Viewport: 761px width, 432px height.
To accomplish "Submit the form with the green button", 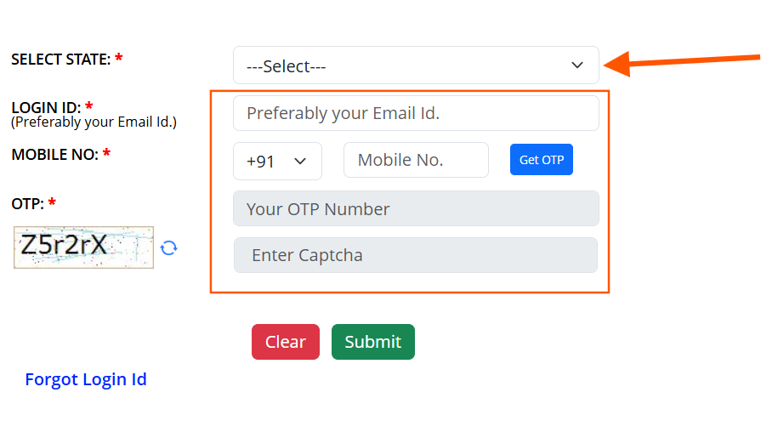I will pyautogui.click(x=372, y=342).
